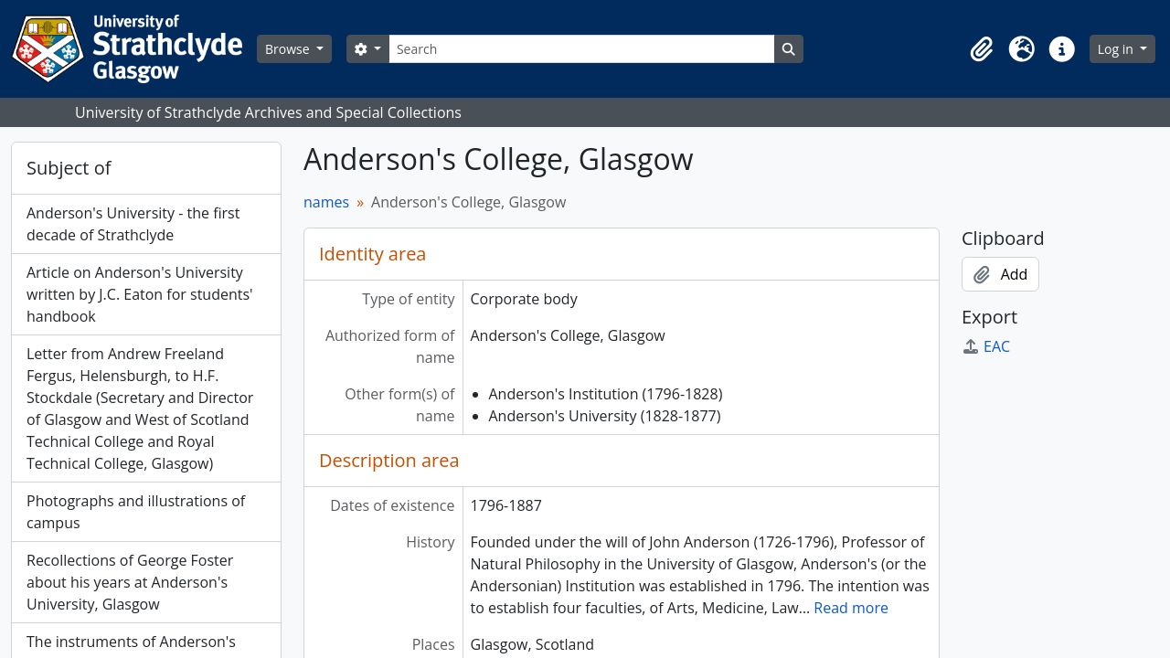
Task: Click the 1796-1887 dates value
Action: point(505,505)
